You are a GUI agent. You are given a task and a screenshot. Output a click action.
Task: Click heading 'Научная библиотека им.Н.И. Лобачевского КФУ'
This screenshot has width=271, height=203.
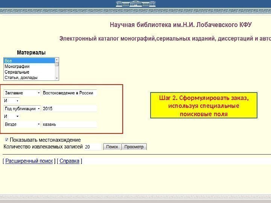[181, 25]
